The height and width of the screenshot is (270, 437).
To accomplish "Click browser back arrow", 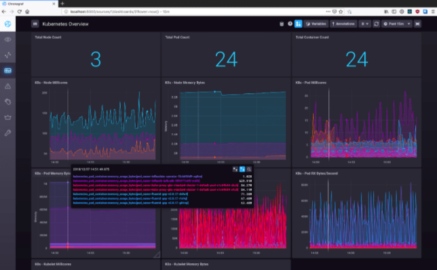I will point(4,12).
